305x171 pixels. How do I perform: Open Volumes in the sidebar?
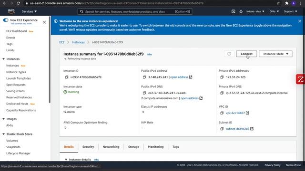12,141
